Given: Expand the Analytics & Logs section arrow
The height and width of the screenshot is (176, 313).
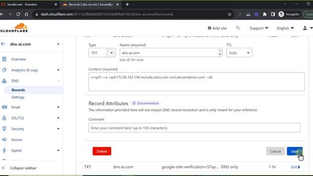Looking at the screenshot, I should 58,70.
